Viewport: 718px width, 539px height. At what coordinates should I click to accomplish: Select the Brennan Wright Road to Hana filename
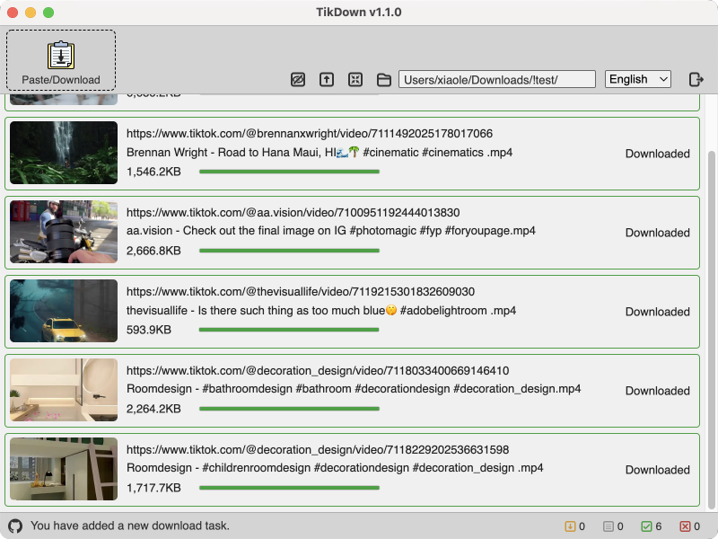pos(320,152)
